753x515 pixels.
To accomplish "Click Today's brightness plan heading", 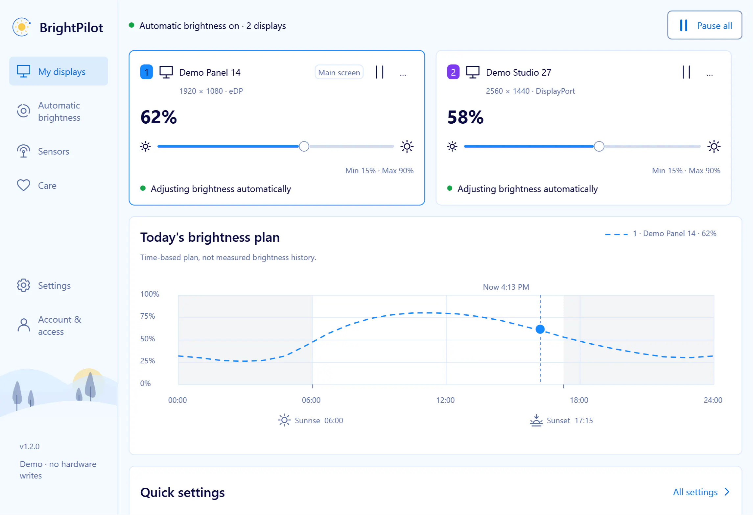I will coord(210,237).
